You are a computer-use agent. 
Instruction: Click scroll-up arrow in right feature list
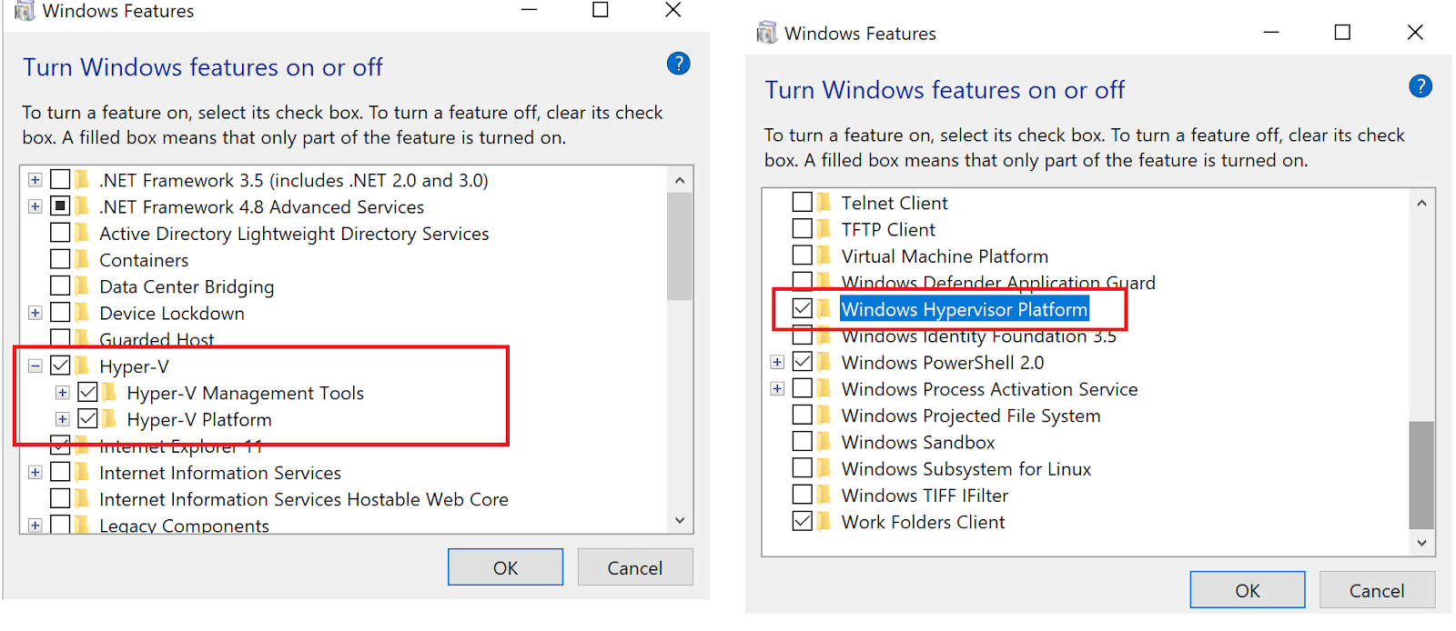click(1422, 203)
